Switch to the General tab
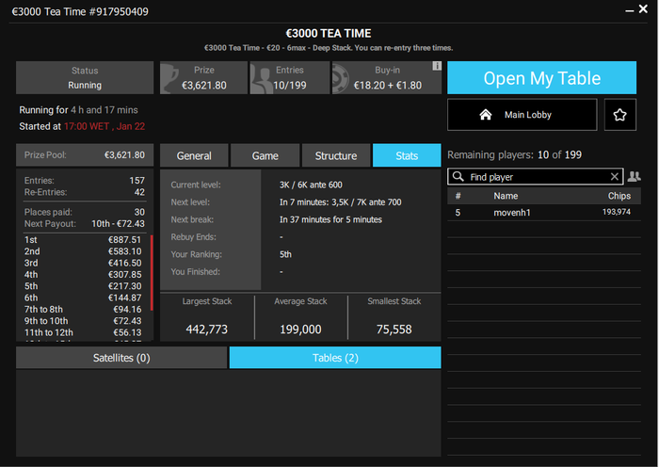The width and height of the screenshot is (659, 467). coord(194,155)
